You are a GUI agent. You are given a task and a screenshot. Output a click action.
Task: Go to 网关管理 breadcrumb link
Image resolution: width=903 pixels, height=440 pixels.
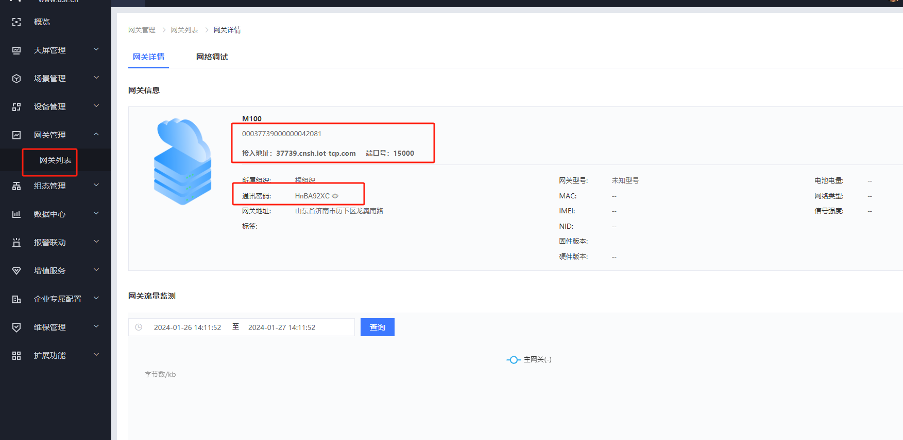pos(142,30)
